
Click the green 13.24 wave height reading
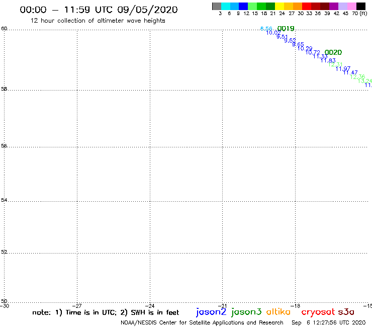coord(365,80)
